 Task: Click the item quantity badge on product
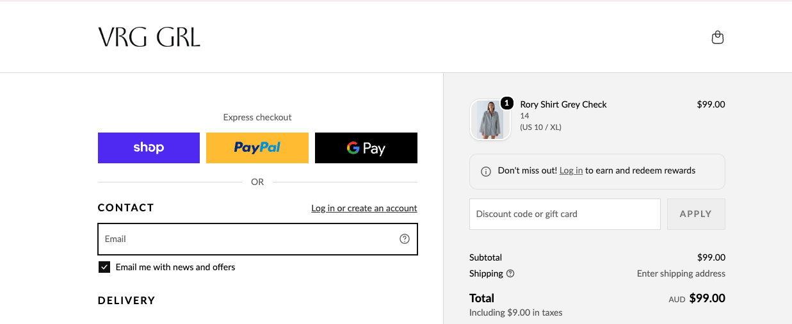[507, 102]
